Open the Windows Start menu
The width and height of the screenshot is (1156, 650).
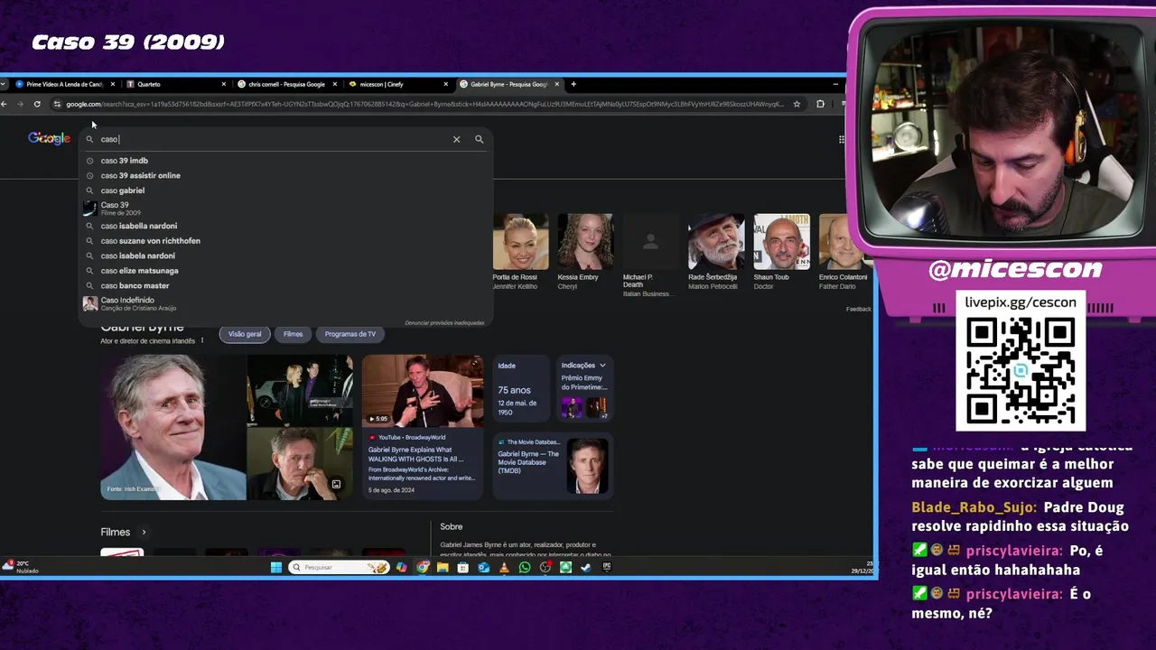coord(276,567)
